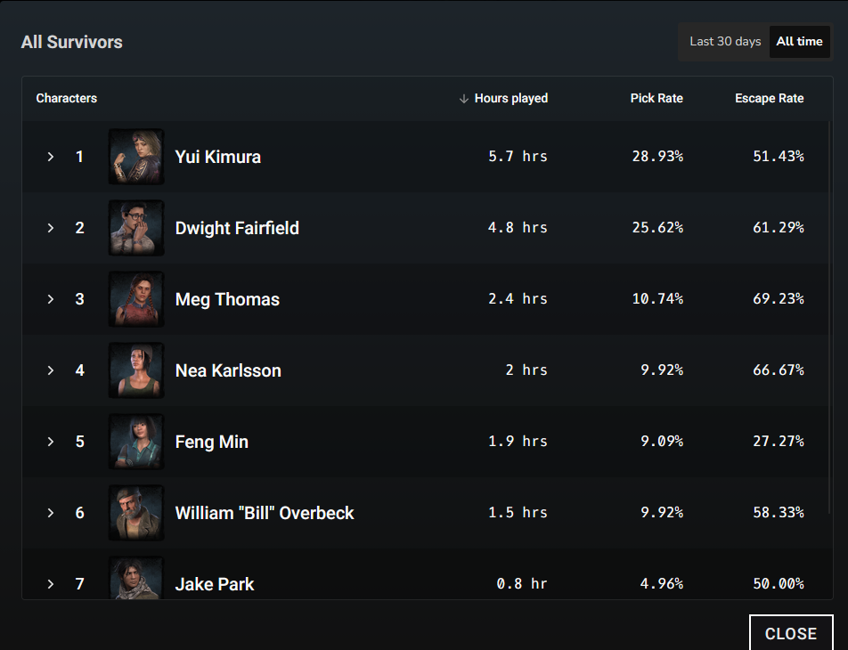The image size is (848, 650).
Task: Click Jake Park's portrait icon
Action: click(136, 578)
